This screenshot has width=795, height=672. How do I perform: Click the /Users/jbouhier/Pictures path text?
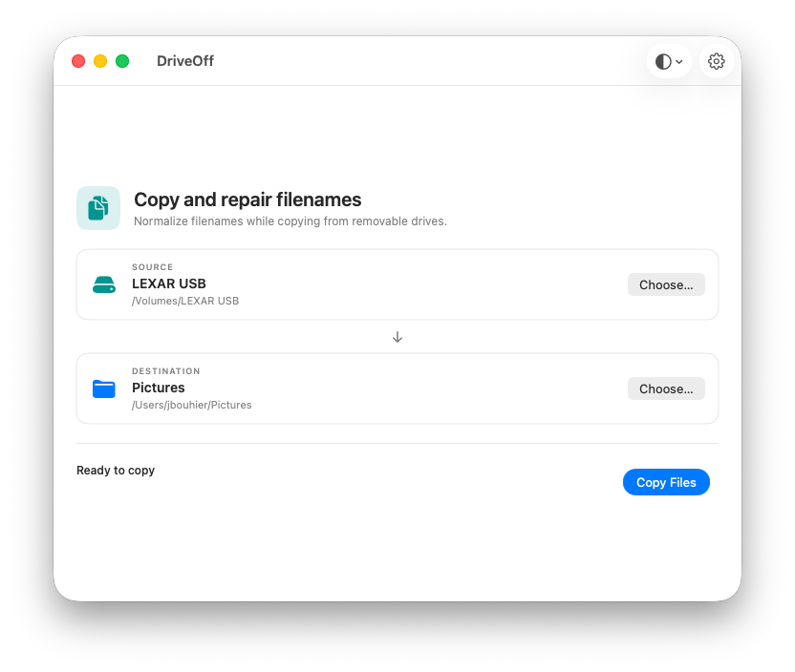click(192, 405)
